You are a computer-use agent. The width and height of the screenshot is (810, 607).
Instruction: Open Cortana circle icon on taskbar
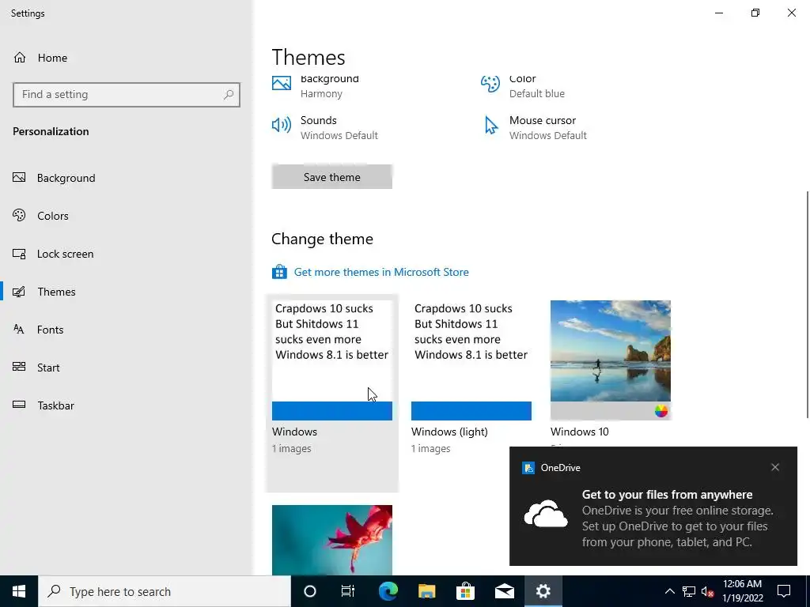(x=310, y=591)
